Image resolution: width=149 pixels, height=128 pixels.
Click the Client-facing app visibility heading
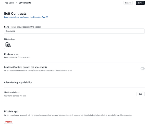(x=18, y=82)
